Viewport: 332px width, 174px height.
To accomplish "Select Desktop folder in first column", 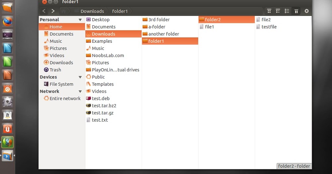I will (x=114, y=20).
